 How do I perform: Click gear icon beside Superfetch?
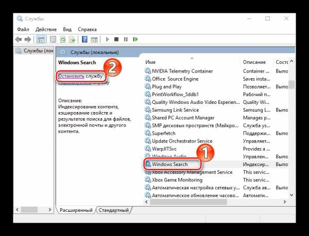click(148, 133)
